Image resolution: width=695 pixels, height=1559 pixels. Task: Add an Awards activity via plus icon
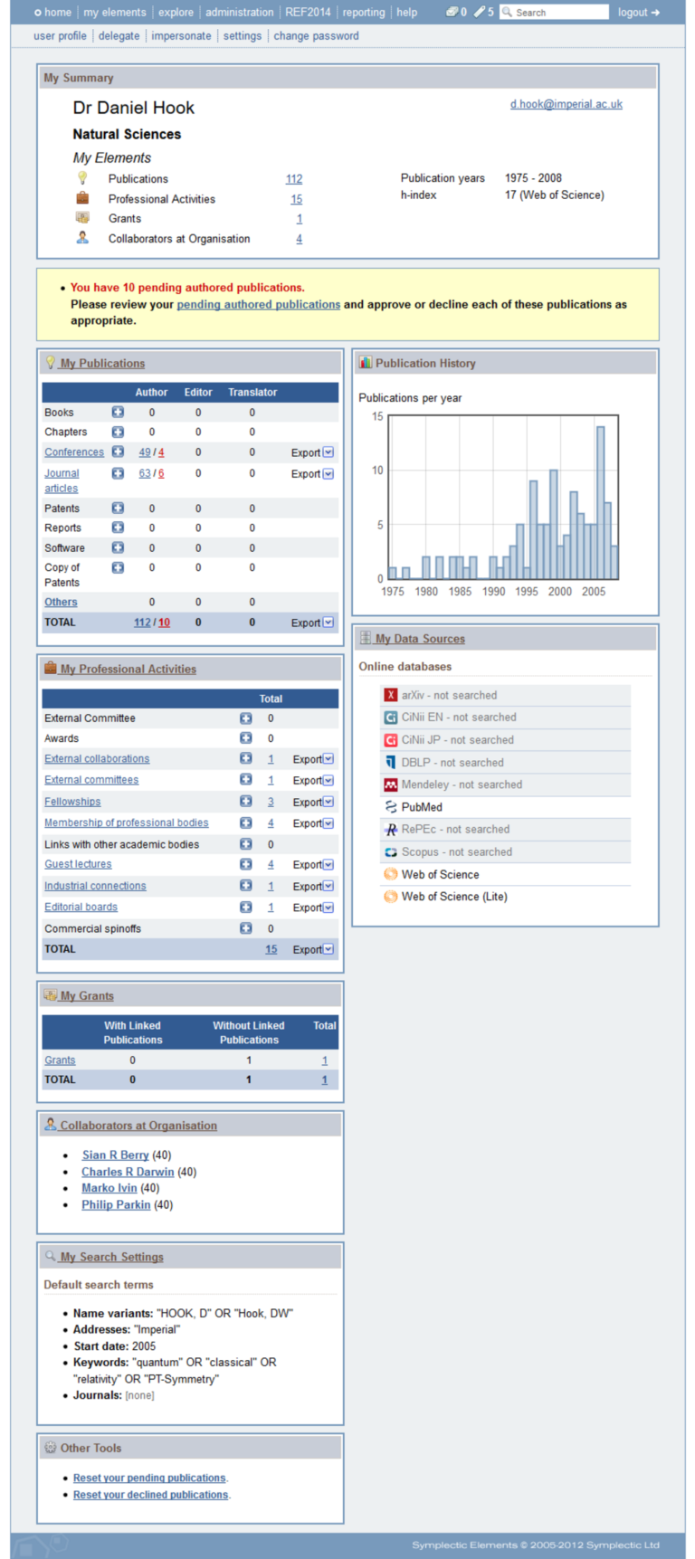245,737
